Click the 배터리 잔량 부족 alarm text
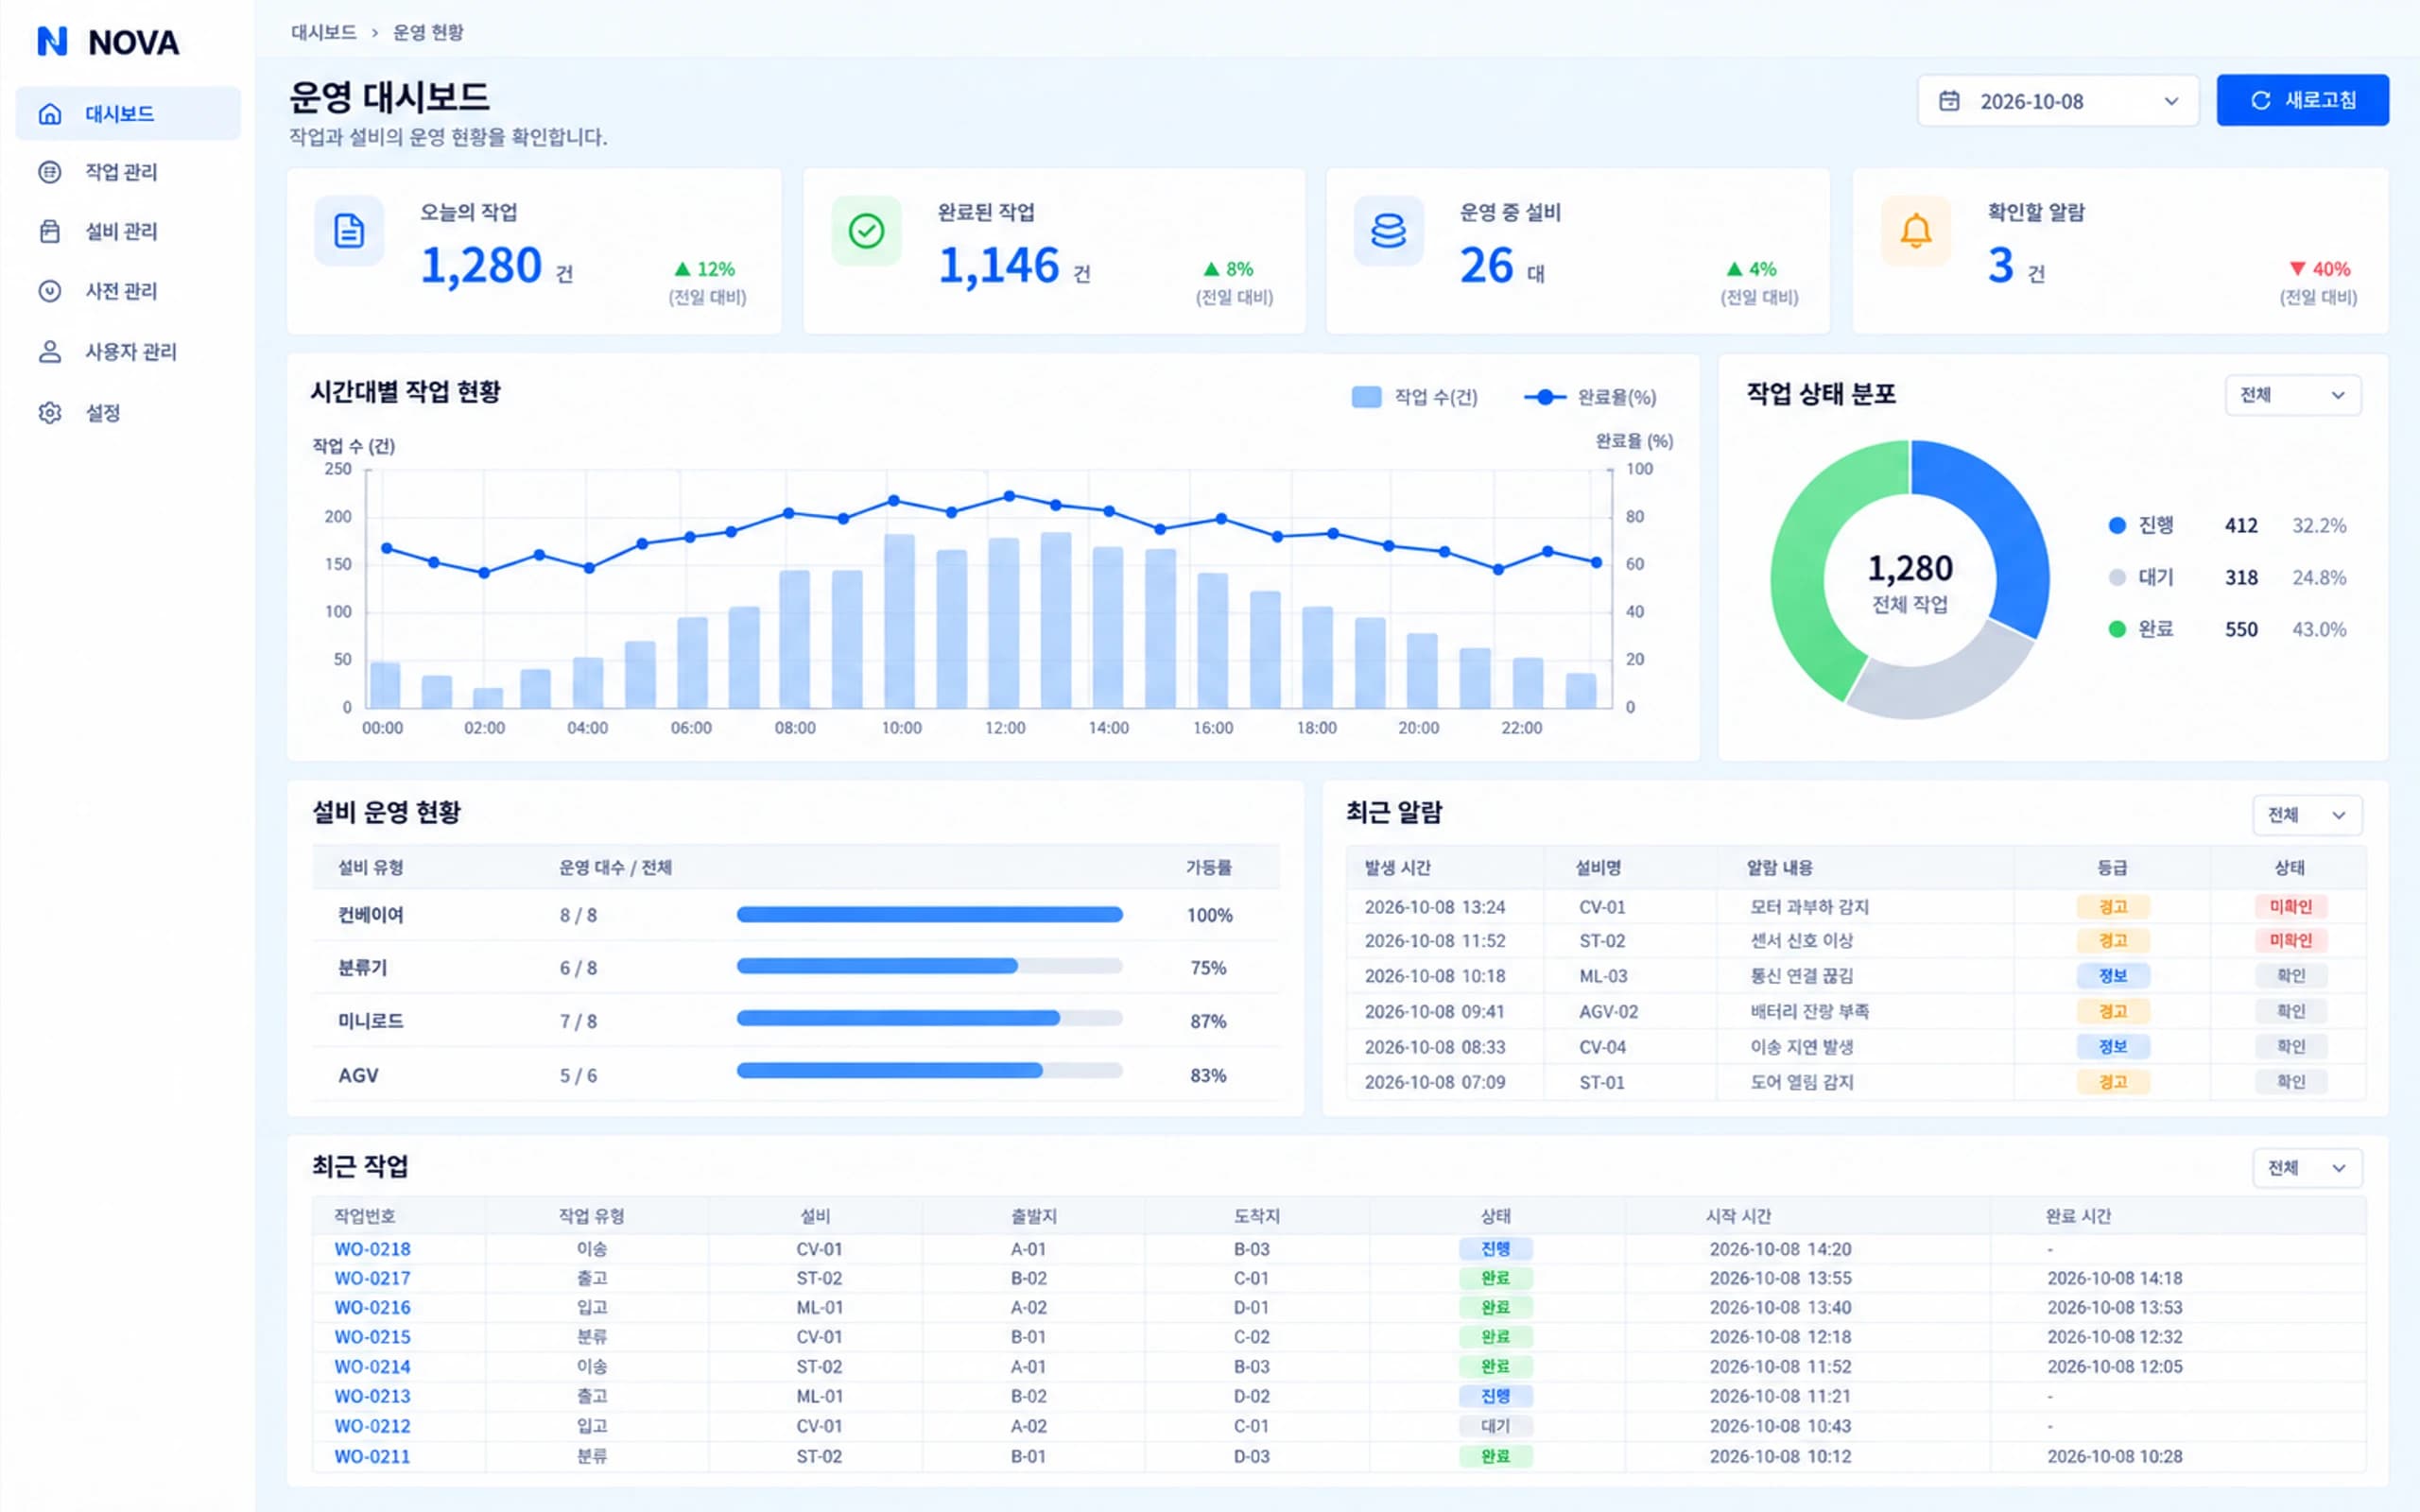This screenshot has height=1512, width=2420. click(x=1809, y=1012)
